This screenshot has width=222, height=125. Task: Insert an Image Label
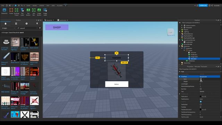click(x=45, y=12)
